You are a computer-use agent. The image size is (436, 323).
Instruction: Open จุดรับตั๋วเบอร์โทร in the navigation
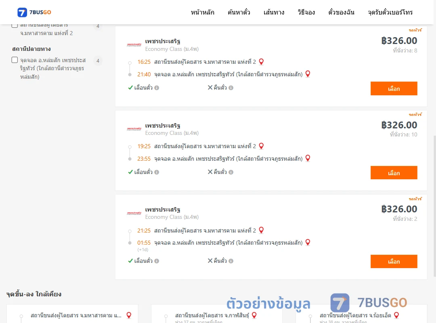(390, 12)
